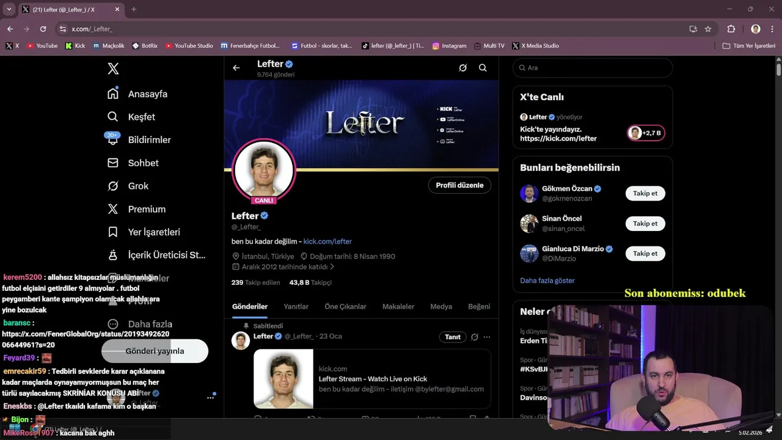Open a new tab with plus button
The height and width of the screenshot is (440, 782).
point(134,9)
